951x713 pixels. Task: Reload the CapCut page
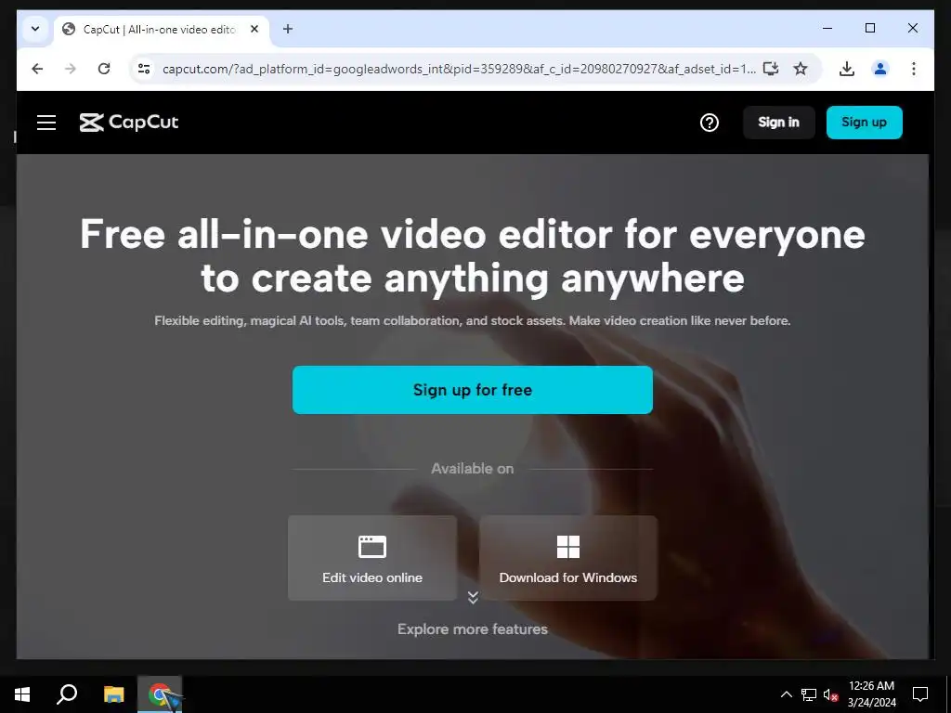[104, 69]
